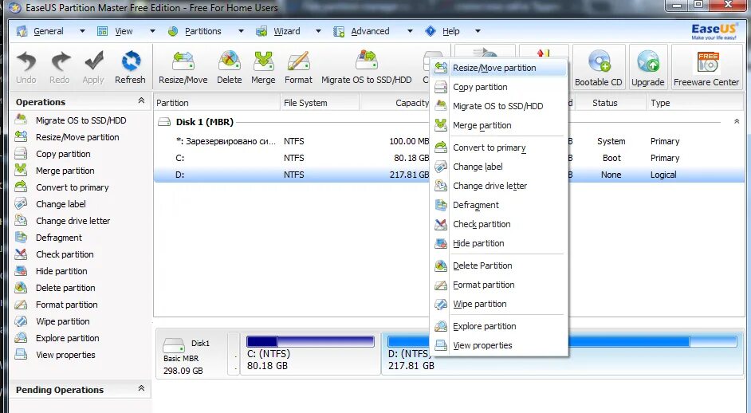Expand the Wizard menu dropdown arrow

[x=318, y=31]
